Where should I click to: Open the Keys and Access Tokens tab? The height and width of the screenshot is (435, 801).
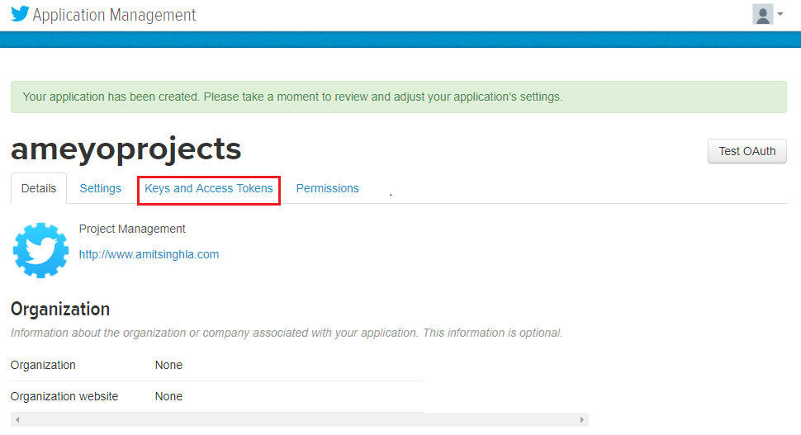[x=209, y=188]
